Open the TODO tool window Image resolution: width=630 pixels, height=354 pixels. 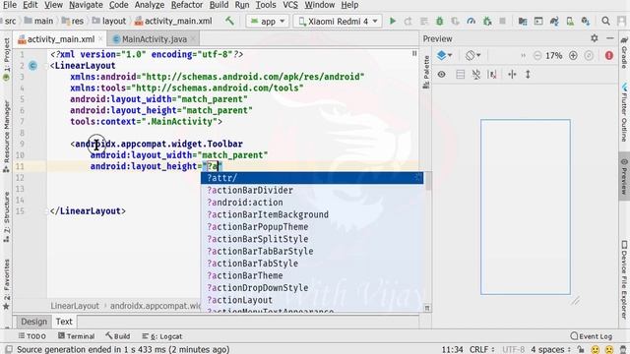coord(31,336)
